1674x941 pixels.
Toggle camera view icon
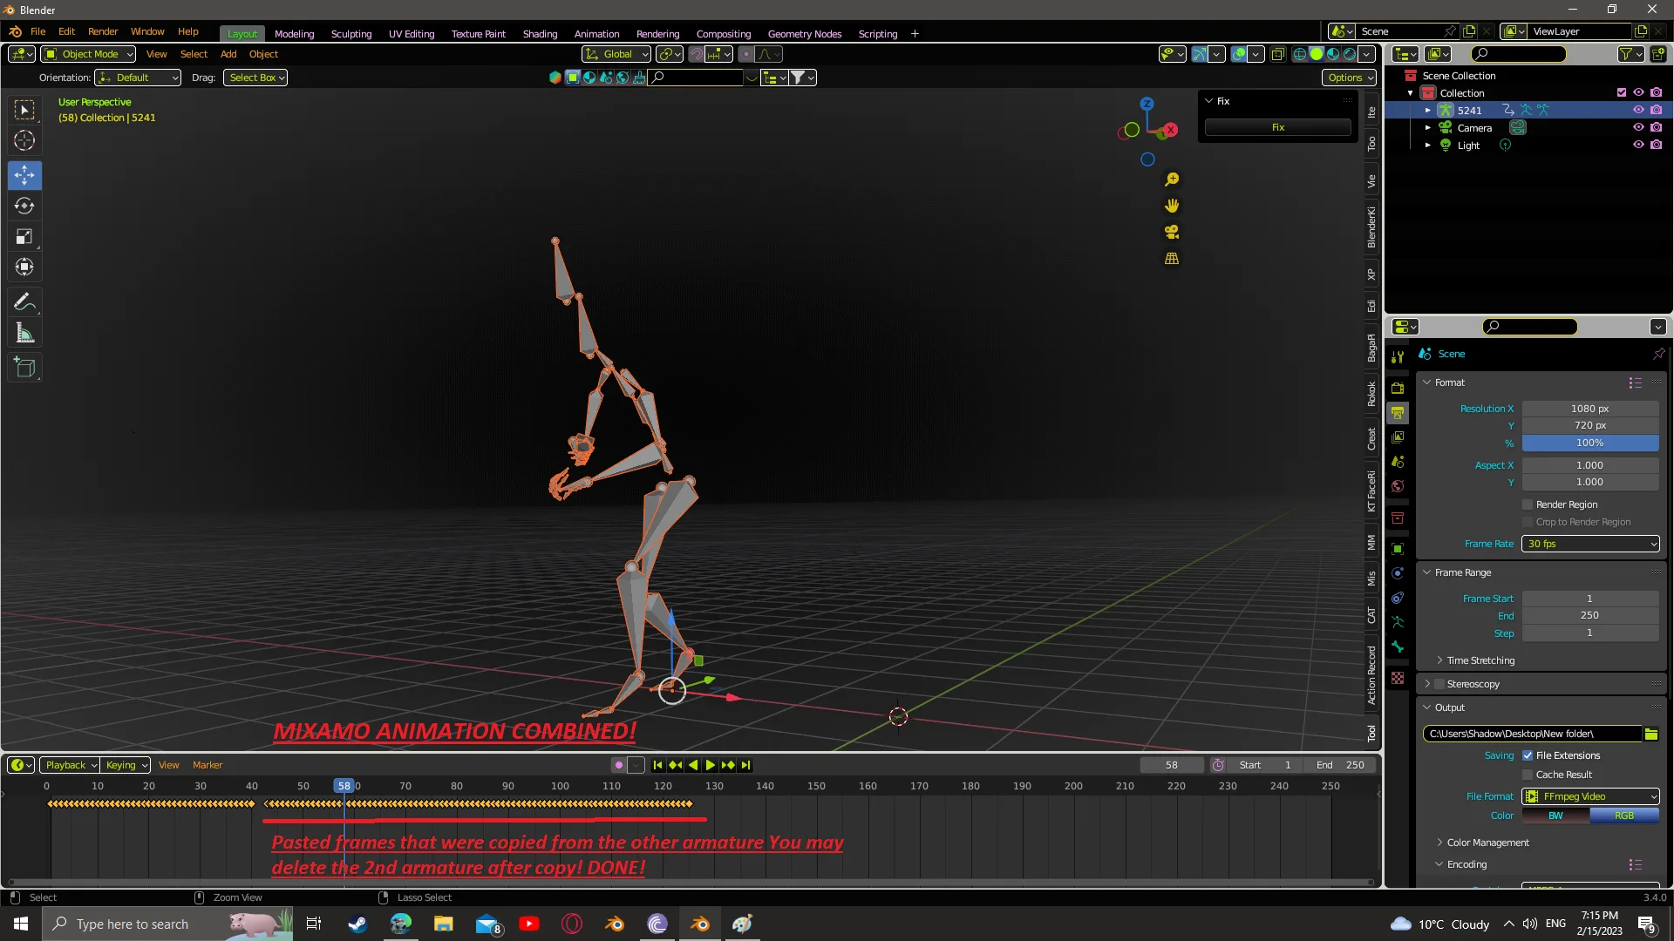tap(1172, 232)
